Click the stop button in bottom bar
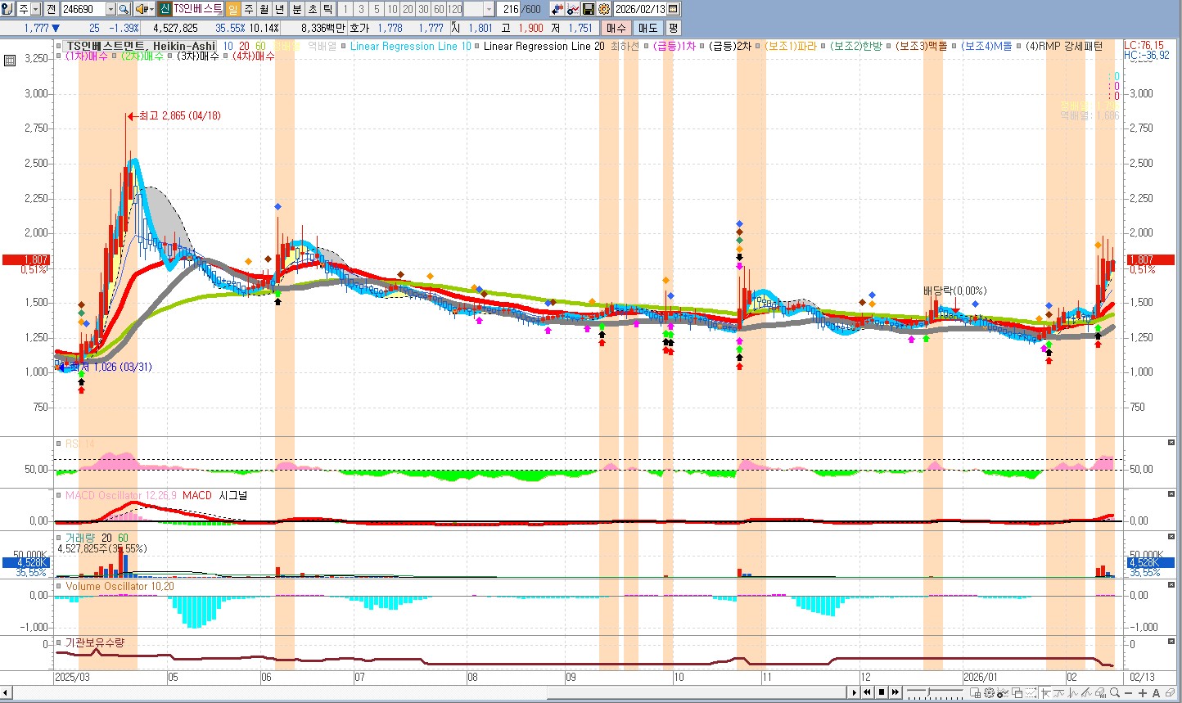Screen dimensions: 1182x703 pos(881,692)
